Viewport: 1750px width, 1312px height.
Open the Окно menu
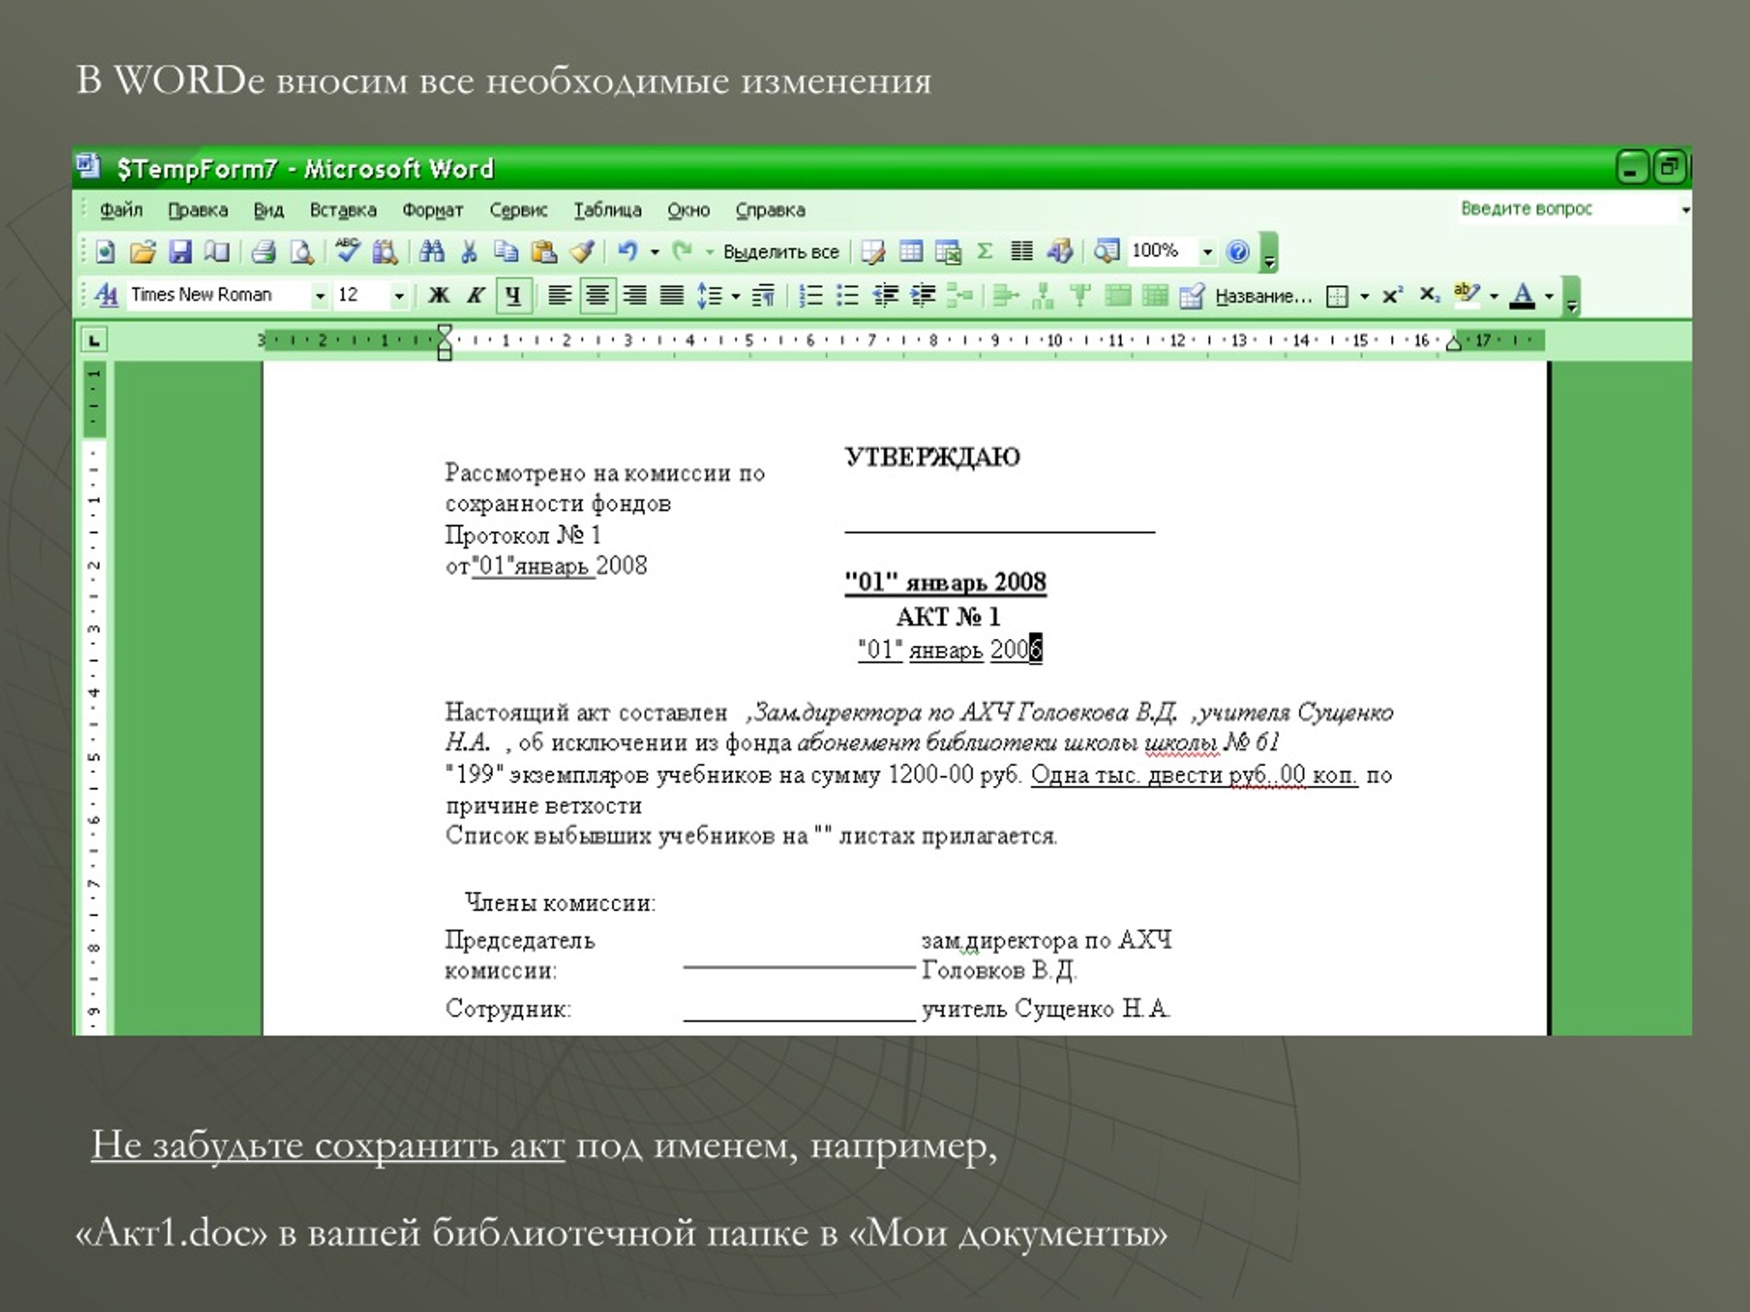click(x=688, y=210)
